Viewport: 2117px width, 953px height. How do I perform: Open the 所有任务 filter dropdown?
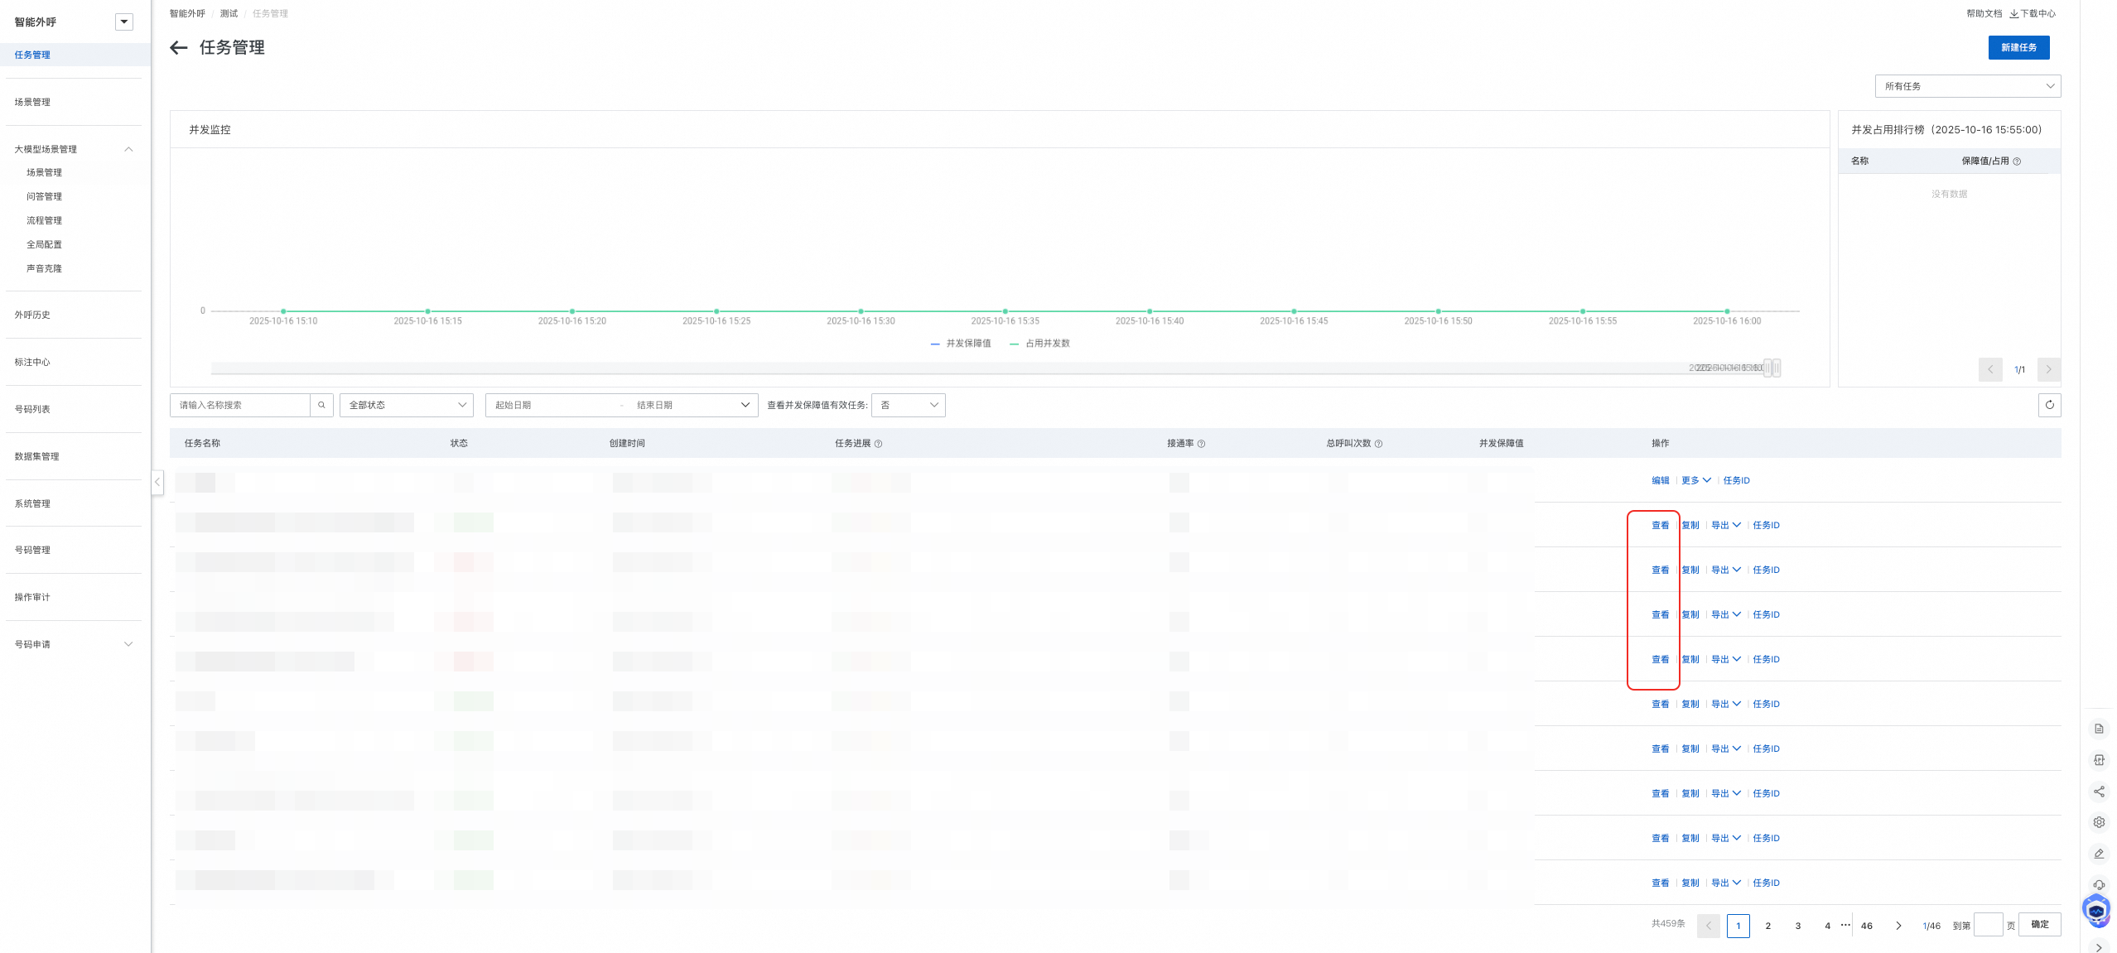[x=1967, y=86]
